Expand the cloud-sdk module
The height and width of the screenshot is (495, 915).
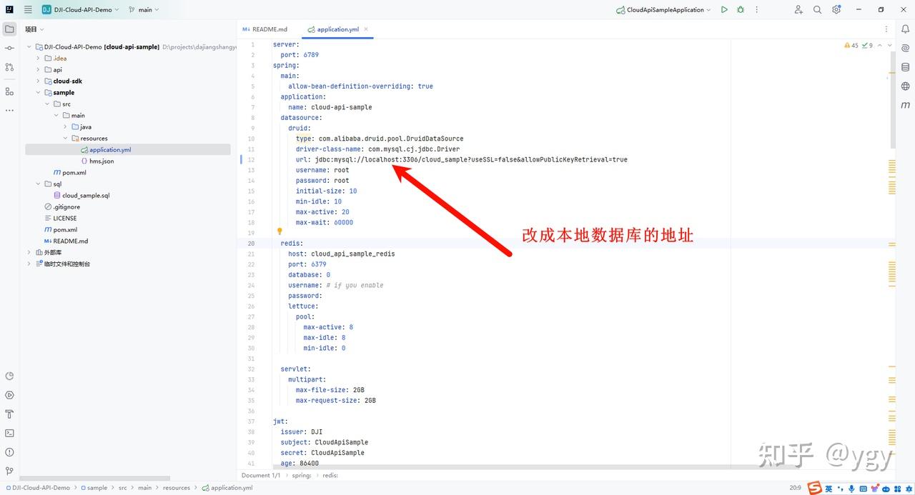click(x=39, y=81)
